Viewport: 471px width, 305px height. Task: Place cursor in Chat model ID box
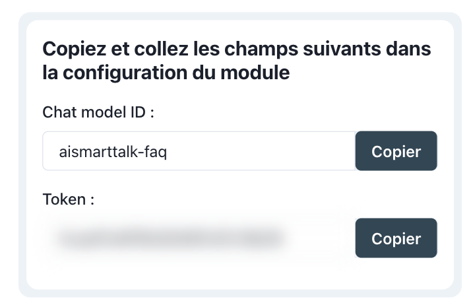pos(264,151)
